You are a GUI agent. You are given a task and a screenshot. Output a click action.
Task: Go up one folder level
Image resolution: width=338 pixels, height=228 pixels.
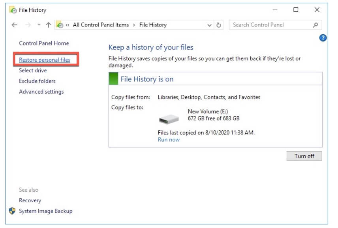point(48,25)
